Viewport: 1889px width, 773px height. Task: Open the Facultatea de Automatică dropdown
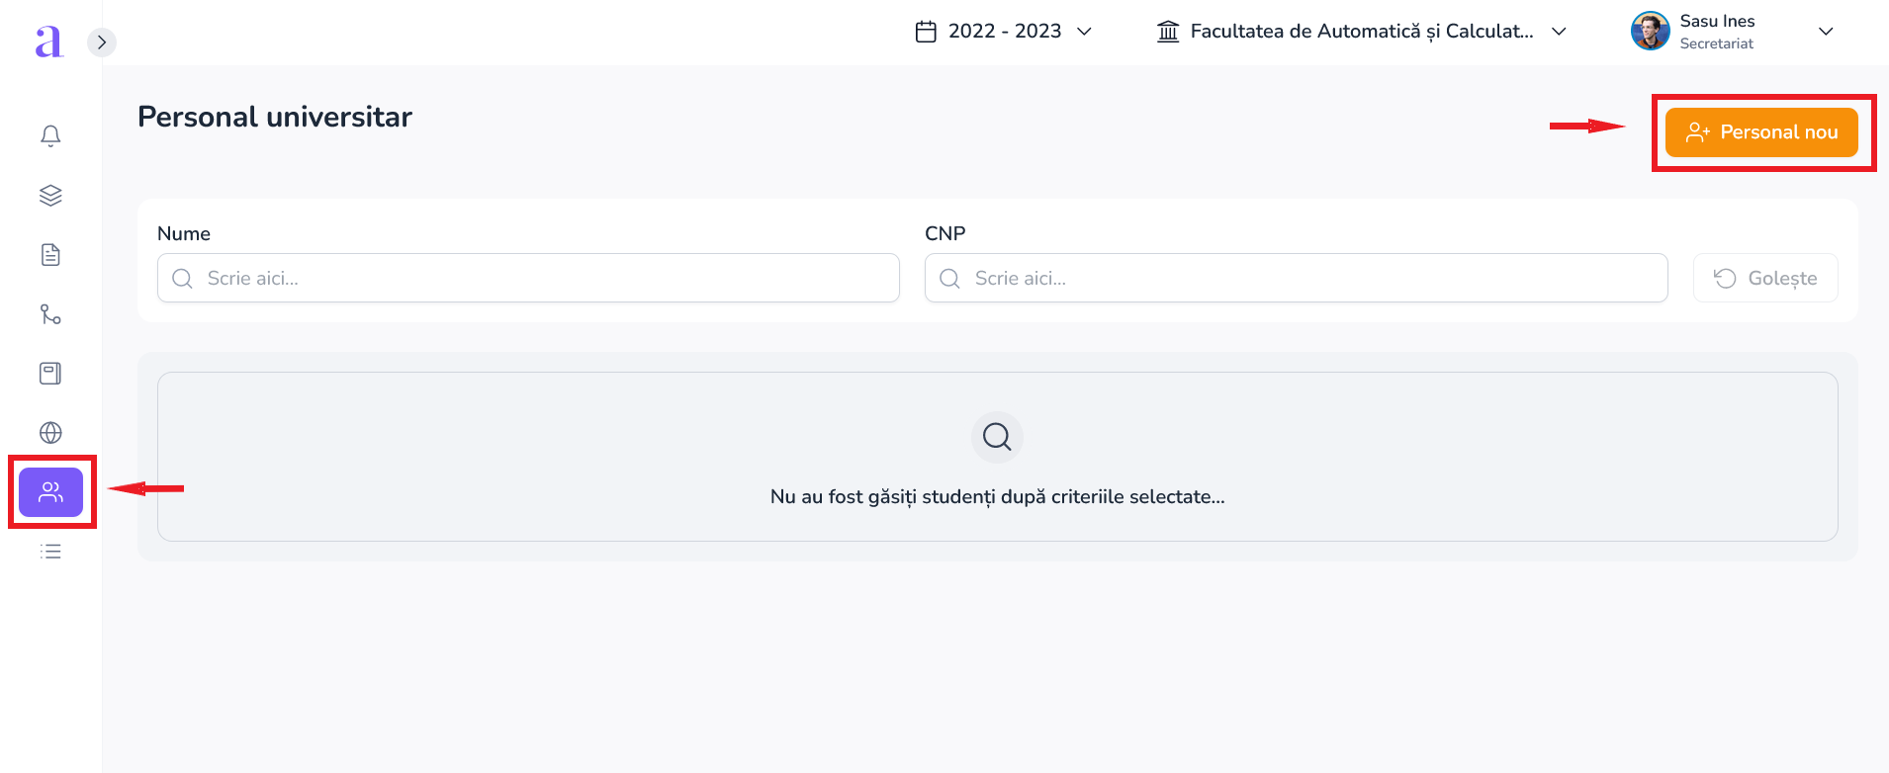[x=1361, y=32]
